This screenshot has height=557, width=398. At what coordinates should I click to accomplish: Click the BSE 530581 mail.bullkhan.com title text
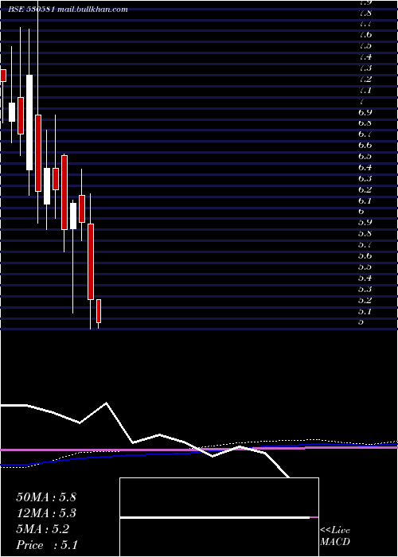[68, 10]
